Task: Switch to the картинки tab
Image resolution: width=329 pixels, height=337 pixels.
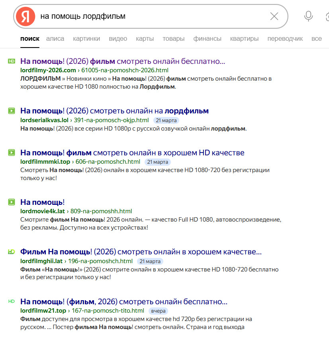Action: click(86, 39)
